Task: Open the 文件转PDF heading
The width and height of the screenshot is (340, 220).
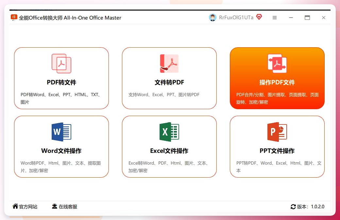Action: pyautogui.click(x=169, y=82)
